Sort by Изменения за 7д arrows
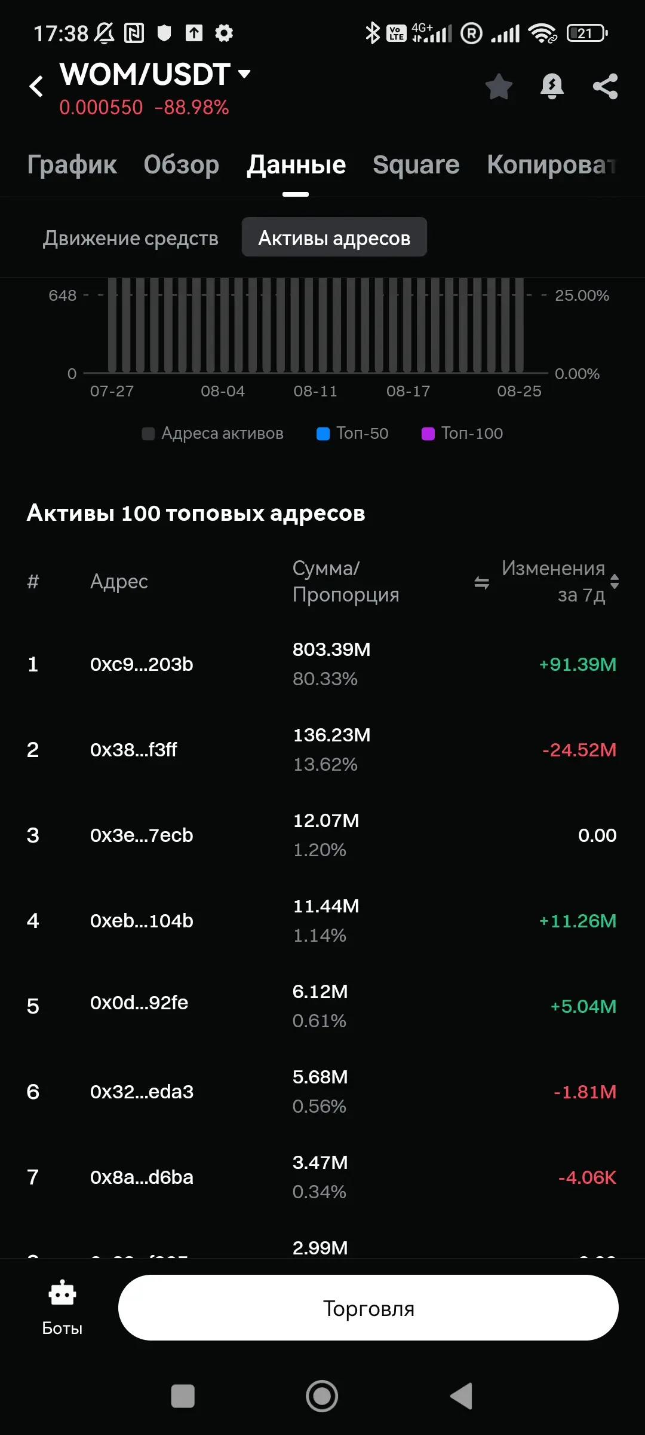This screenshot has width=645, height=1435. click(615, 581)
